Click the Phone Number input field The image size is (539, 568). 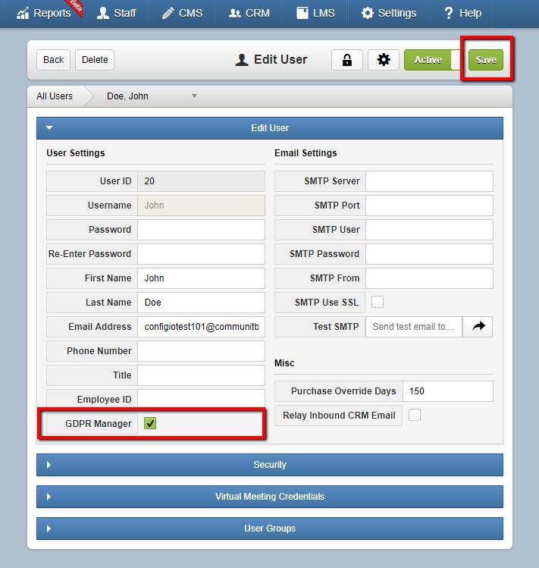pos(201,351)
